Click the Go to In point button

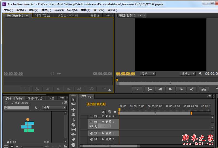[149, 89]
